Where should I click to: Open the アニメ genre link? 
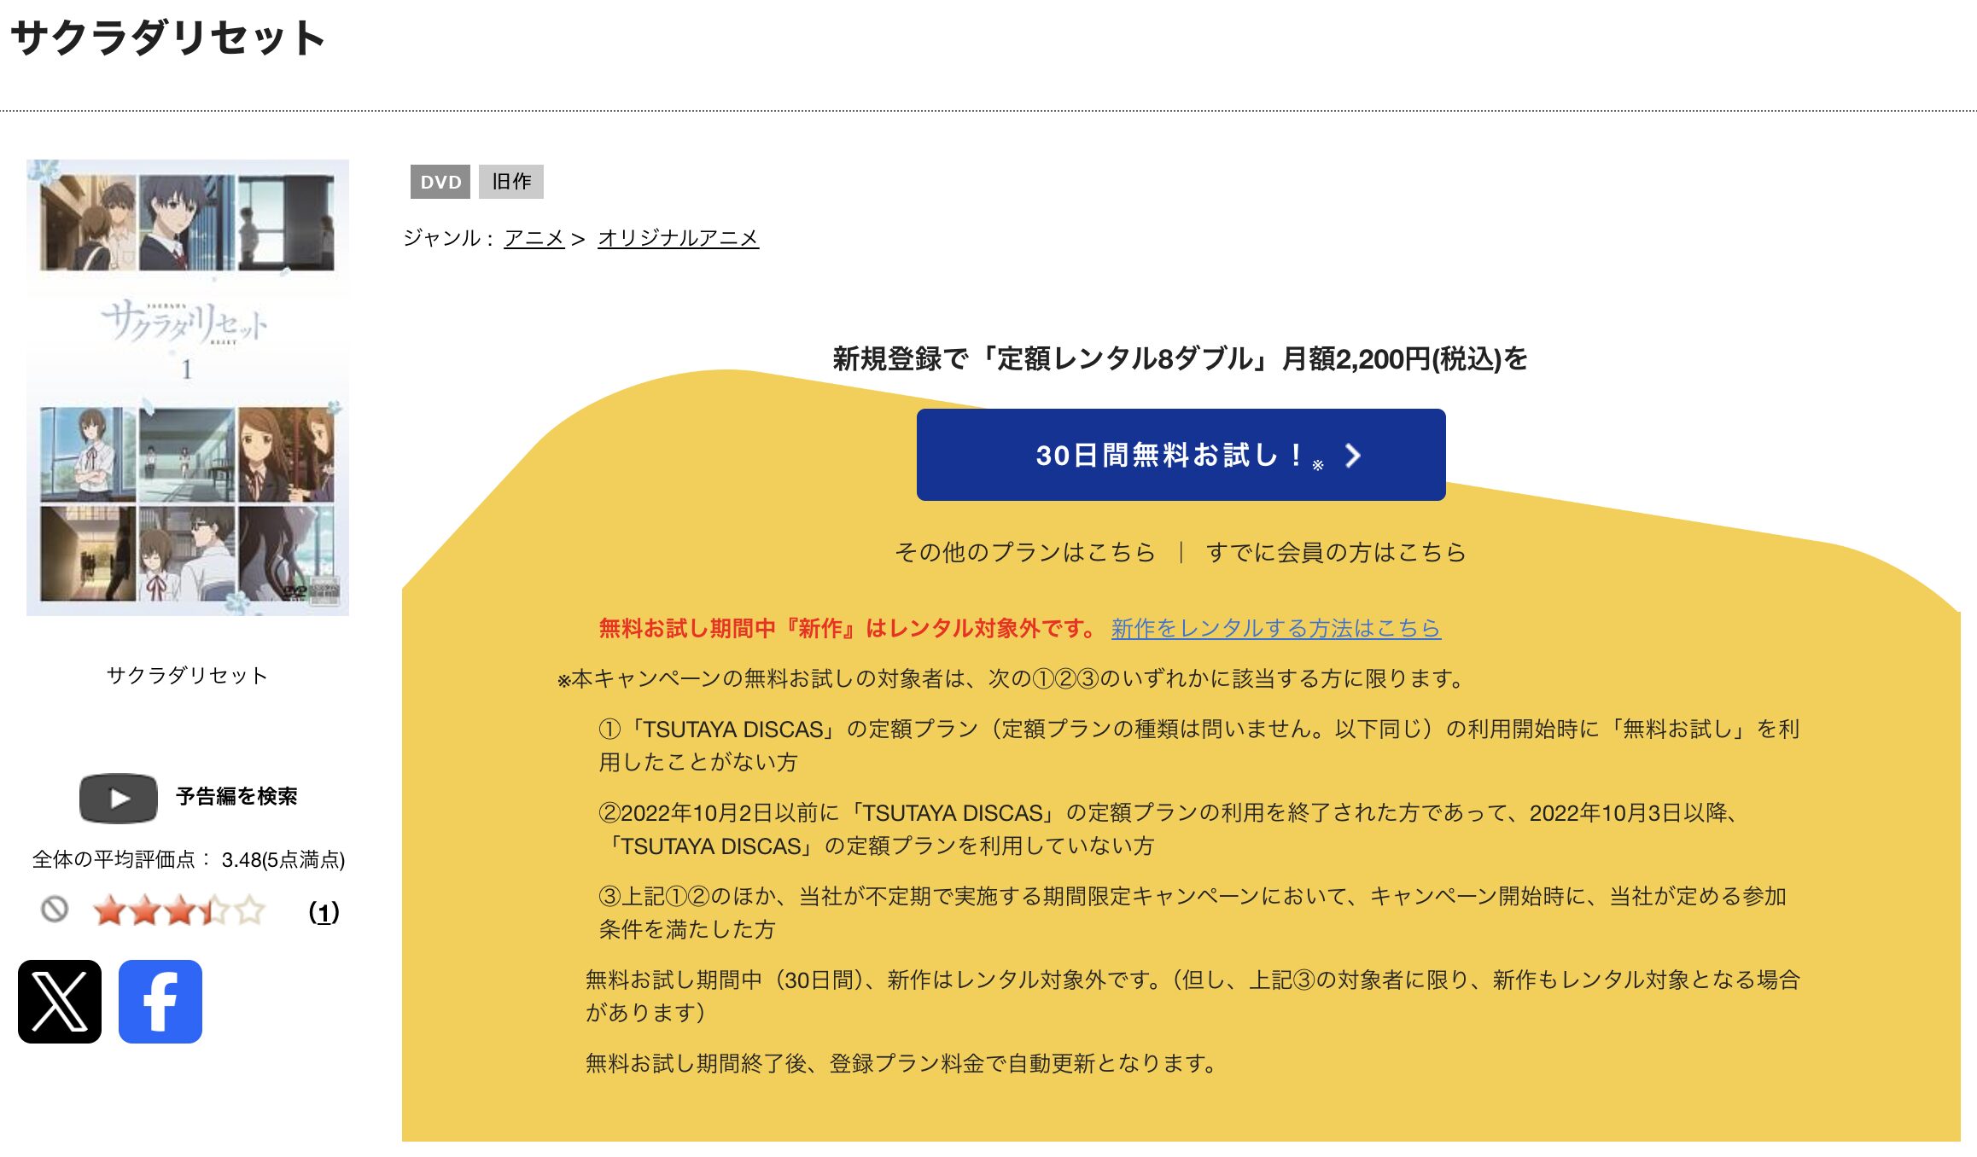534,238
